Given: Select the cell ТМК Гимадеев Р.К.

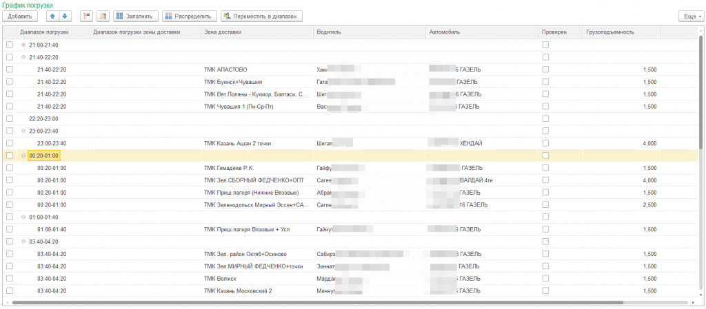Looking at the screenshot, I should (x=257, y=167).
